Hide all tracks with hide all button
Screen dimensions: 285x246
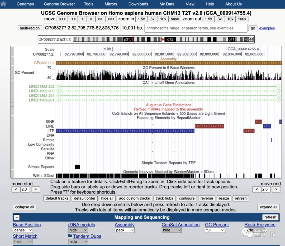(x=107, y=198)
